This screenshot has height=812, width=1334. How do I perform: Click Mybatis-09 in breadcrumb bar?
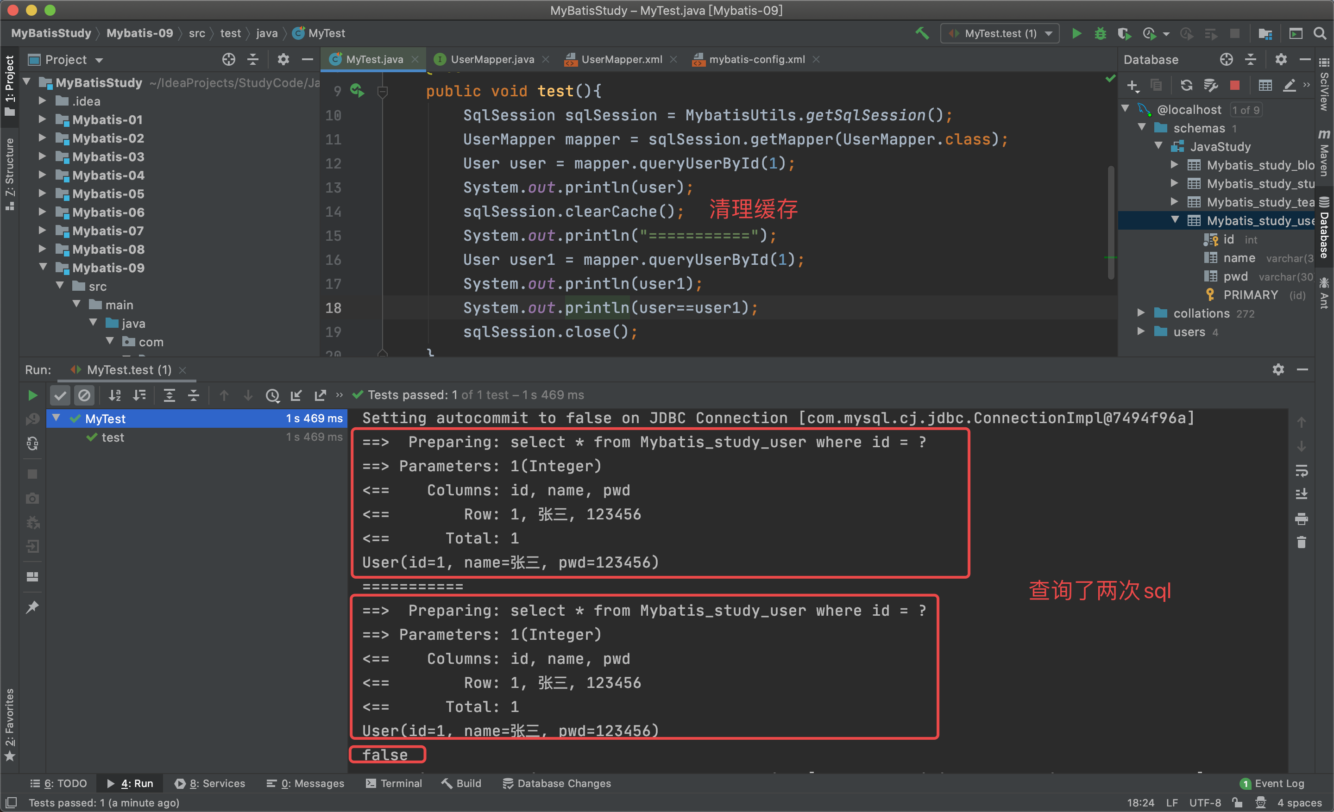pyautogui.click(x=139, y=33)
